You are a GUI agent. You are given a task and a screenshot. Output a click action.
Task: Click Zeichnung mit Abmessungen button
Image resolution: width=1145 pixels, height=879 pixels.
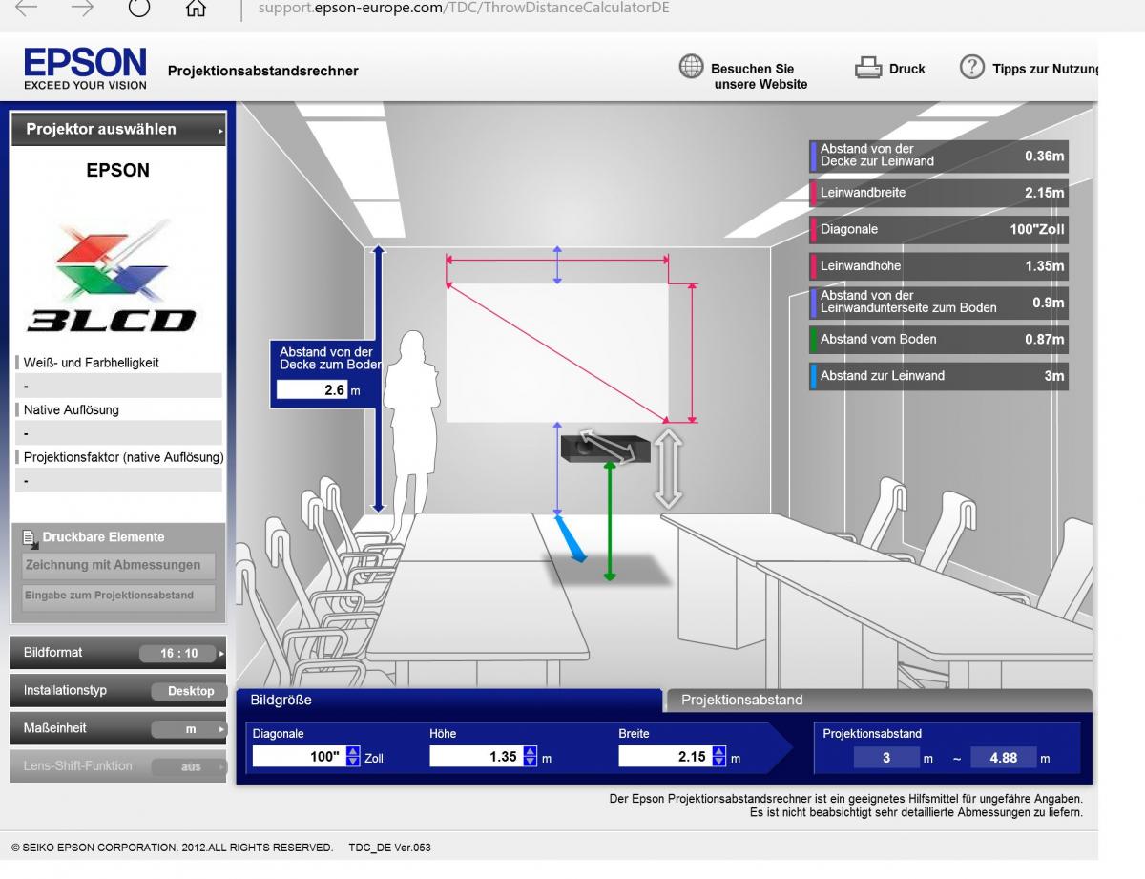pos(118,565)
